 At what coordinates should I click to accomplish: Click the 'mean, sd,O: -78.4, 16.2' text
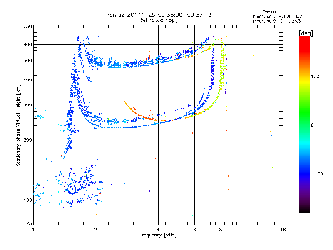click(x=277, y=16)
